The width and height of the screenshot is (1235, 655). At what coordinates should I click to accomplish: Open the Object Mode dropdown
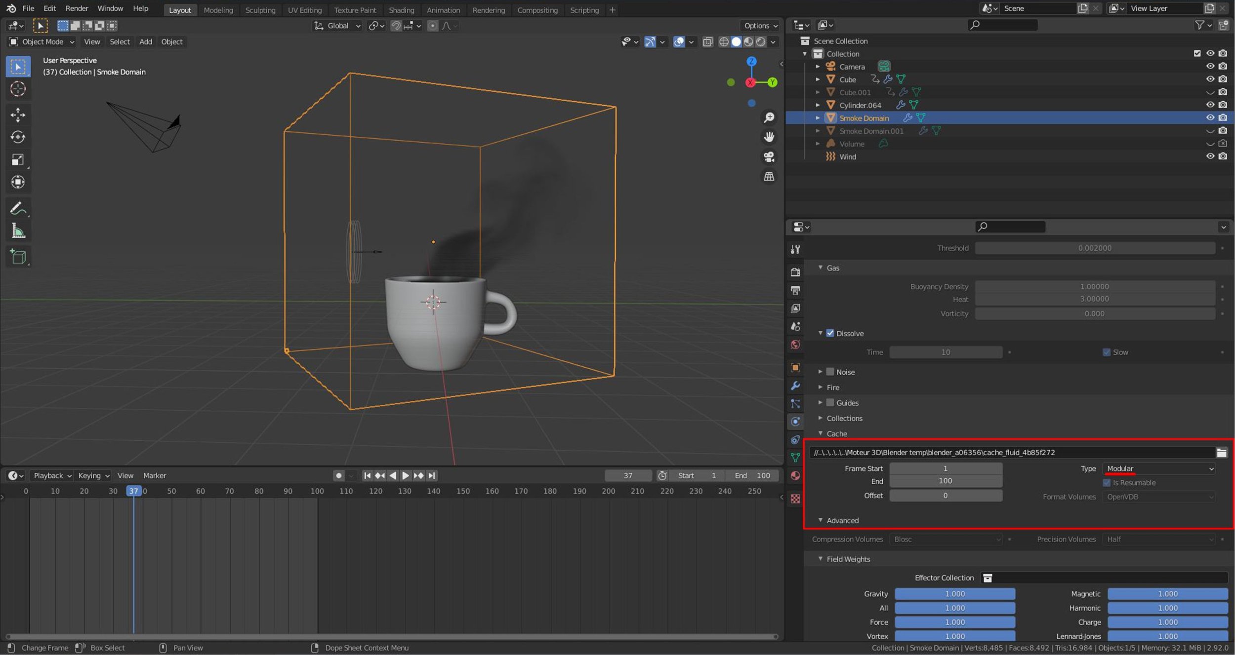click(42, 42)
